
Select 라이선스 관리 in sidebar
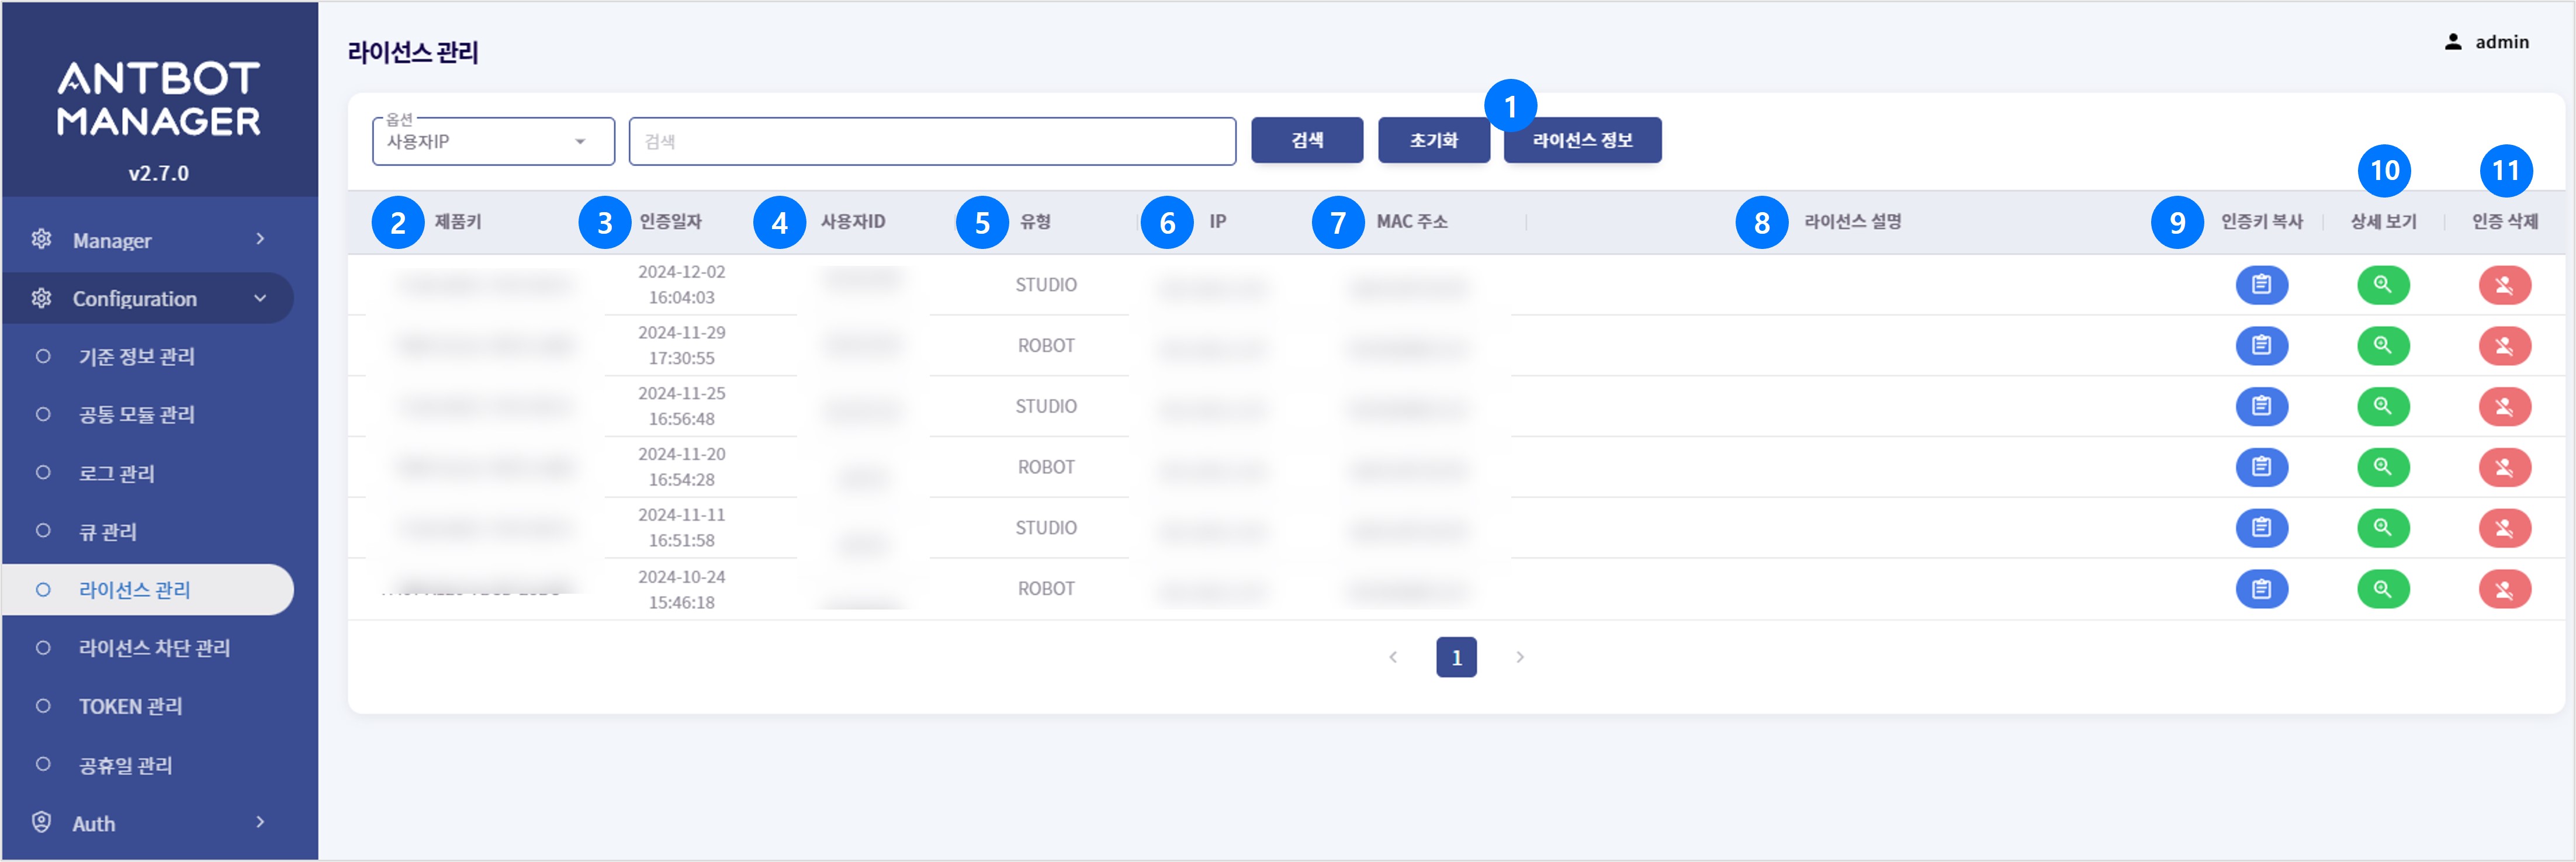pyautogui.click(x=148, y=590)
